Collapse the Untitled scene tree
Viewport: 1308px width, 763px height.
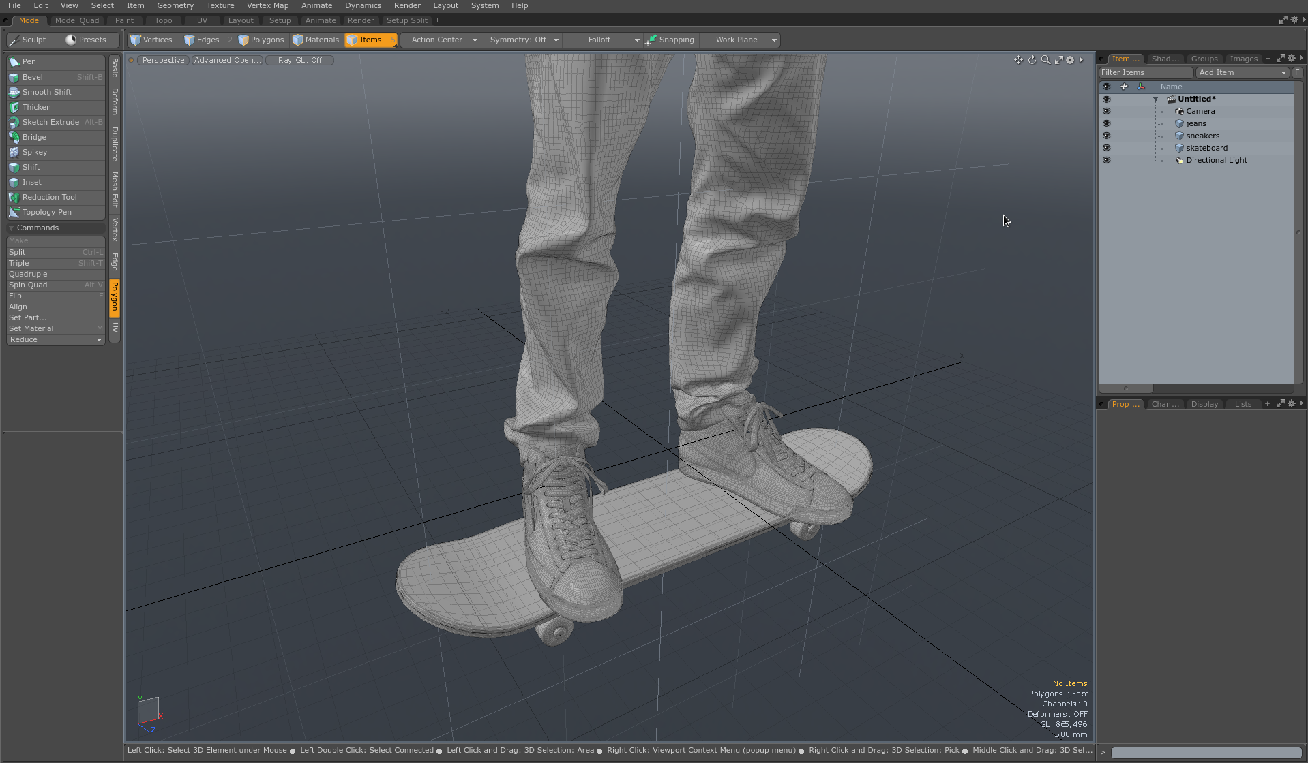1155,99
